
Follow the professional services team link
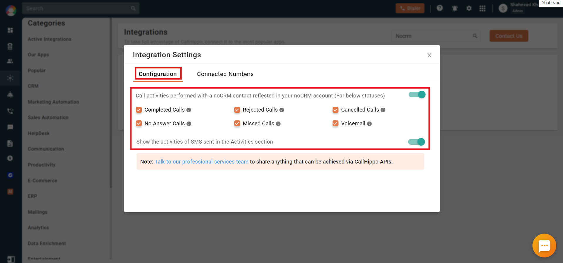pyautogui.click(x=201, y=162)
